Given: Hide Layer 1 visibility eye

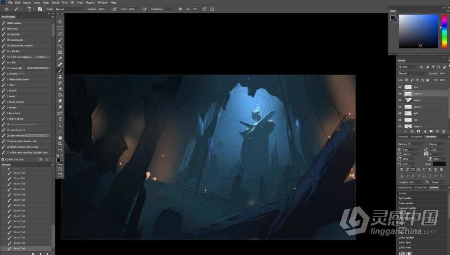Looking at the screenshot, I should pyautogui.click(x=400, y=100).
